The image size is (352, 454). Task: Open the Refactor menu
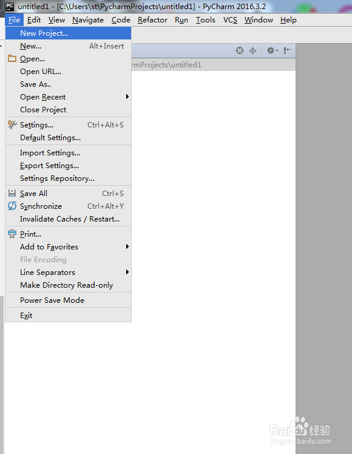pyautogui.click(x=152, y=20)
